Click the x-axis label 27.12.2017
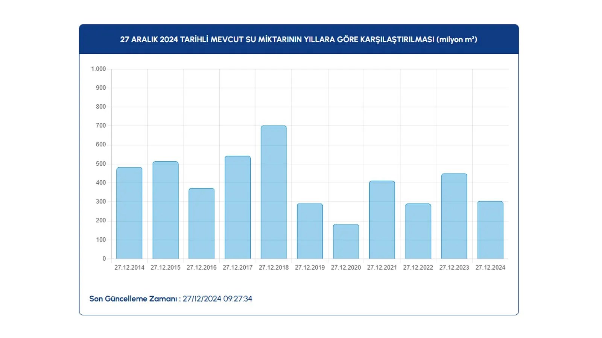 [x=238, y=267]
